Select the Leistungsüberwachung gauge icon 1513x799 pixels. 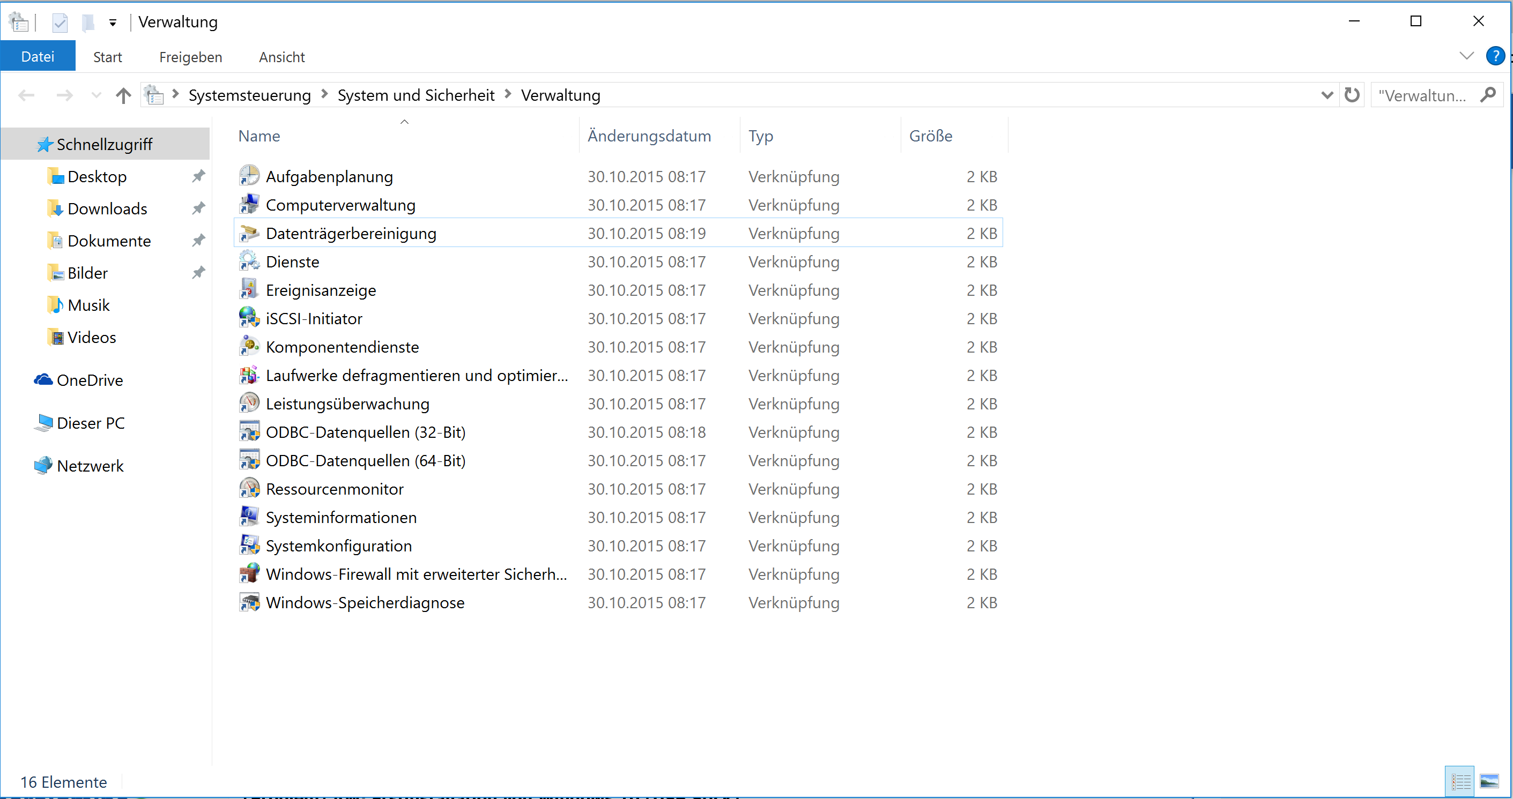click(249, 403)
